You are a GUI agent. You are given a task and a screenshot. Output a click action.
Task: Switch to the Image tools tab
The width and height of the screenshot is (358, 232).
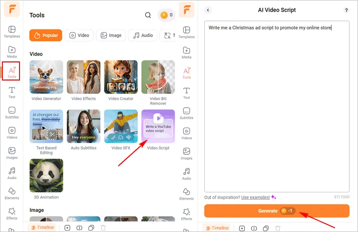(111, 35)
